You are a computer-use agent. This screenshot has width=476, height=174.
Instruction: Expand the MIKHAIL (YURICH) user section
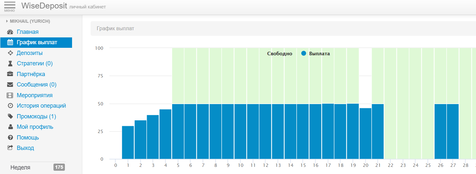(x=28, y=21)
